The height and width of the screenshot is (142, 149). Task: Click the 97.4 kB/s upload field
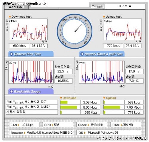tap(133, 46)
